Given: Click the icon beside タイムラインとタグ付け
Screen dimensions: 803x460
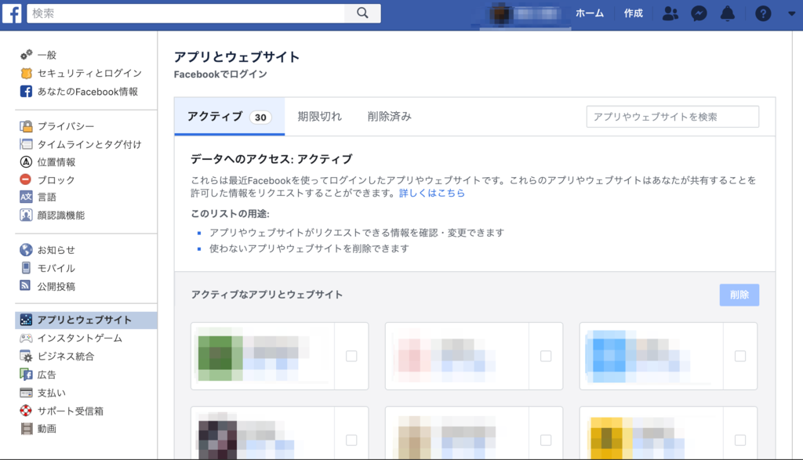Looking at the screenshot, I should pos(26,144).
